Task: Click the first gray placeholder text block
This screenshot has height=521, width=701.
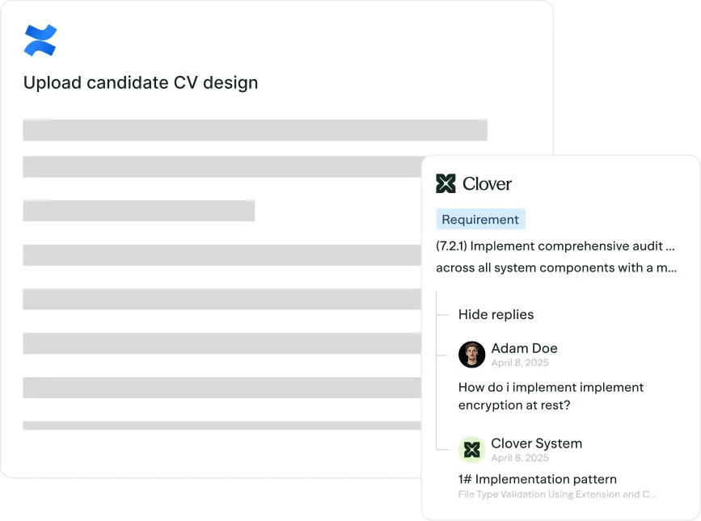Action: coord(255,129)
